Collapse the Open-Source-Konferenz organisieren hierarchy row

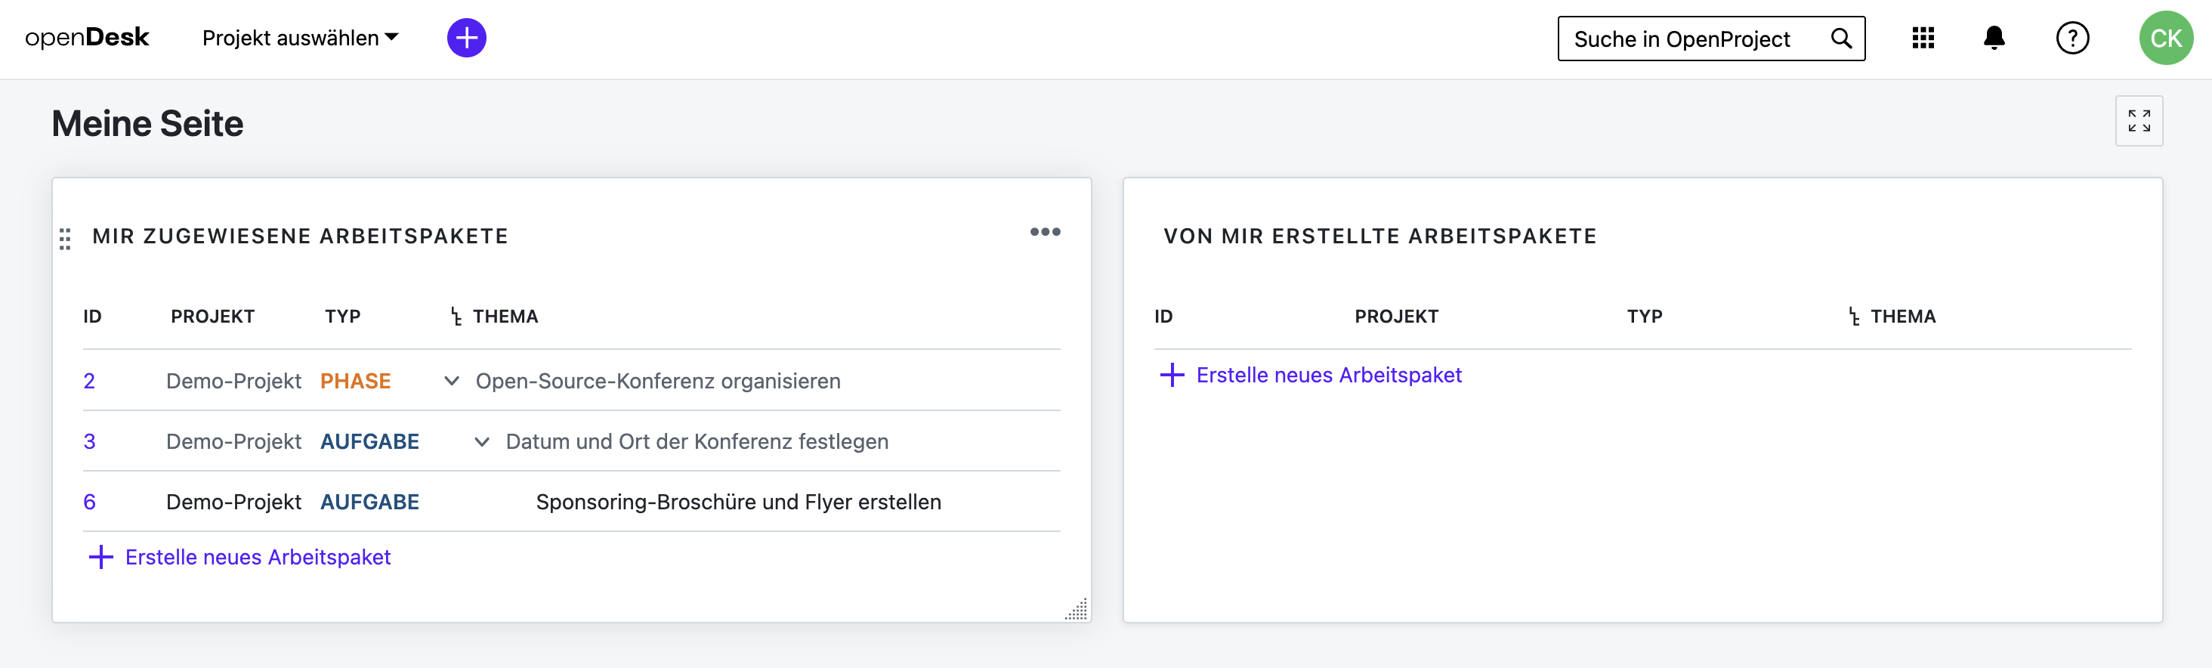tap(451, 381)
